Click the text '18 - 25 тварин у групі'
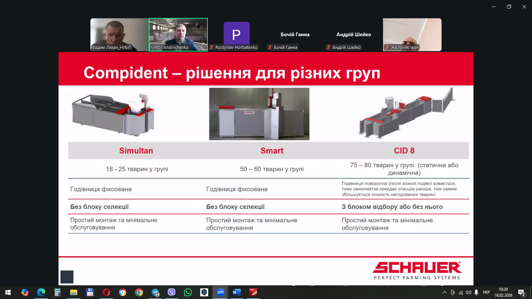The width and height of the screenshot is (532, 299). click(137, 169)
